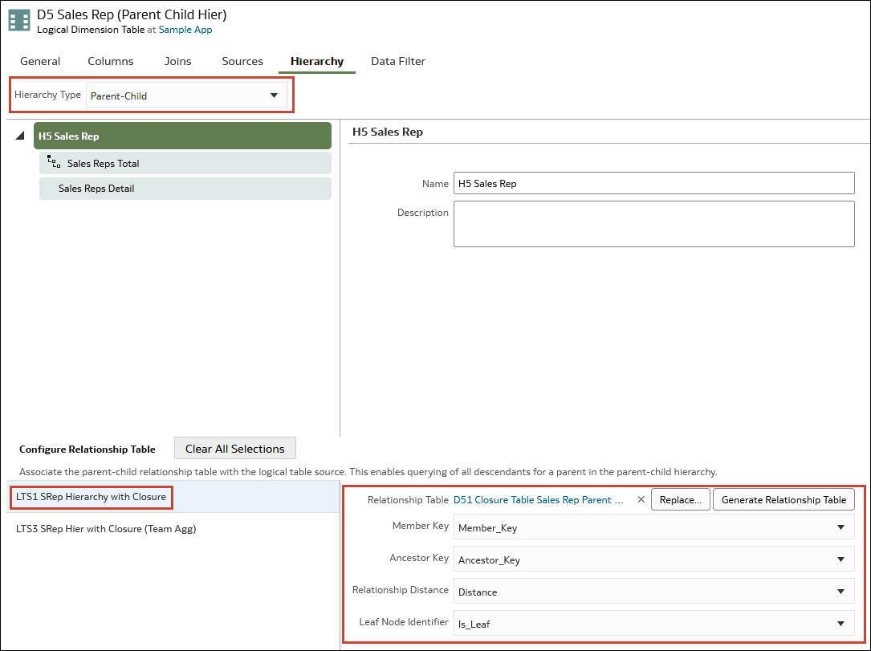This screenshot has width=871, height=651.
Task: Collapse the H5 Sales Rep tree node
Action: tap(20, 136)
